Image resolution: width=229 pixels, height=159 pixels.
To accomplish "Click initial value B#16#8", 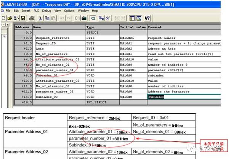I will (x=133, y=65).
